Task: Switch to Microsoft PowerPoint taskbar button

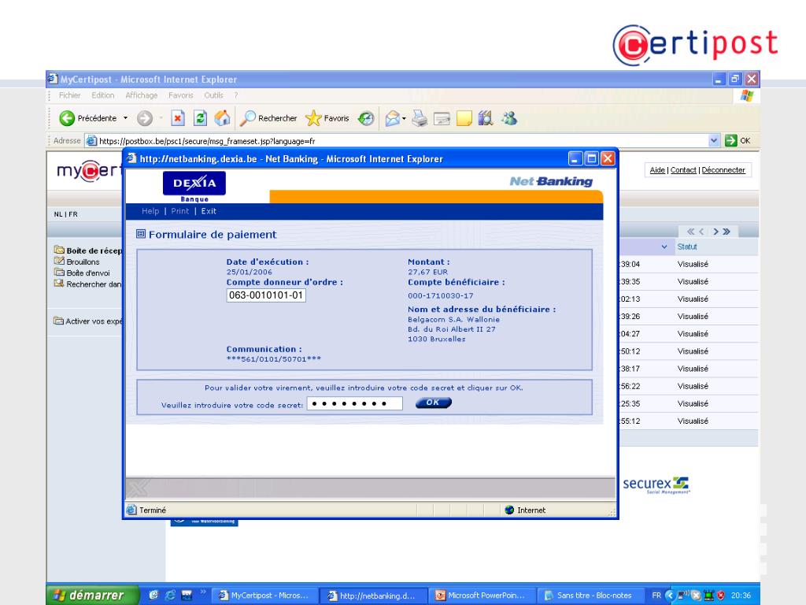Action: tap(482, 596)
